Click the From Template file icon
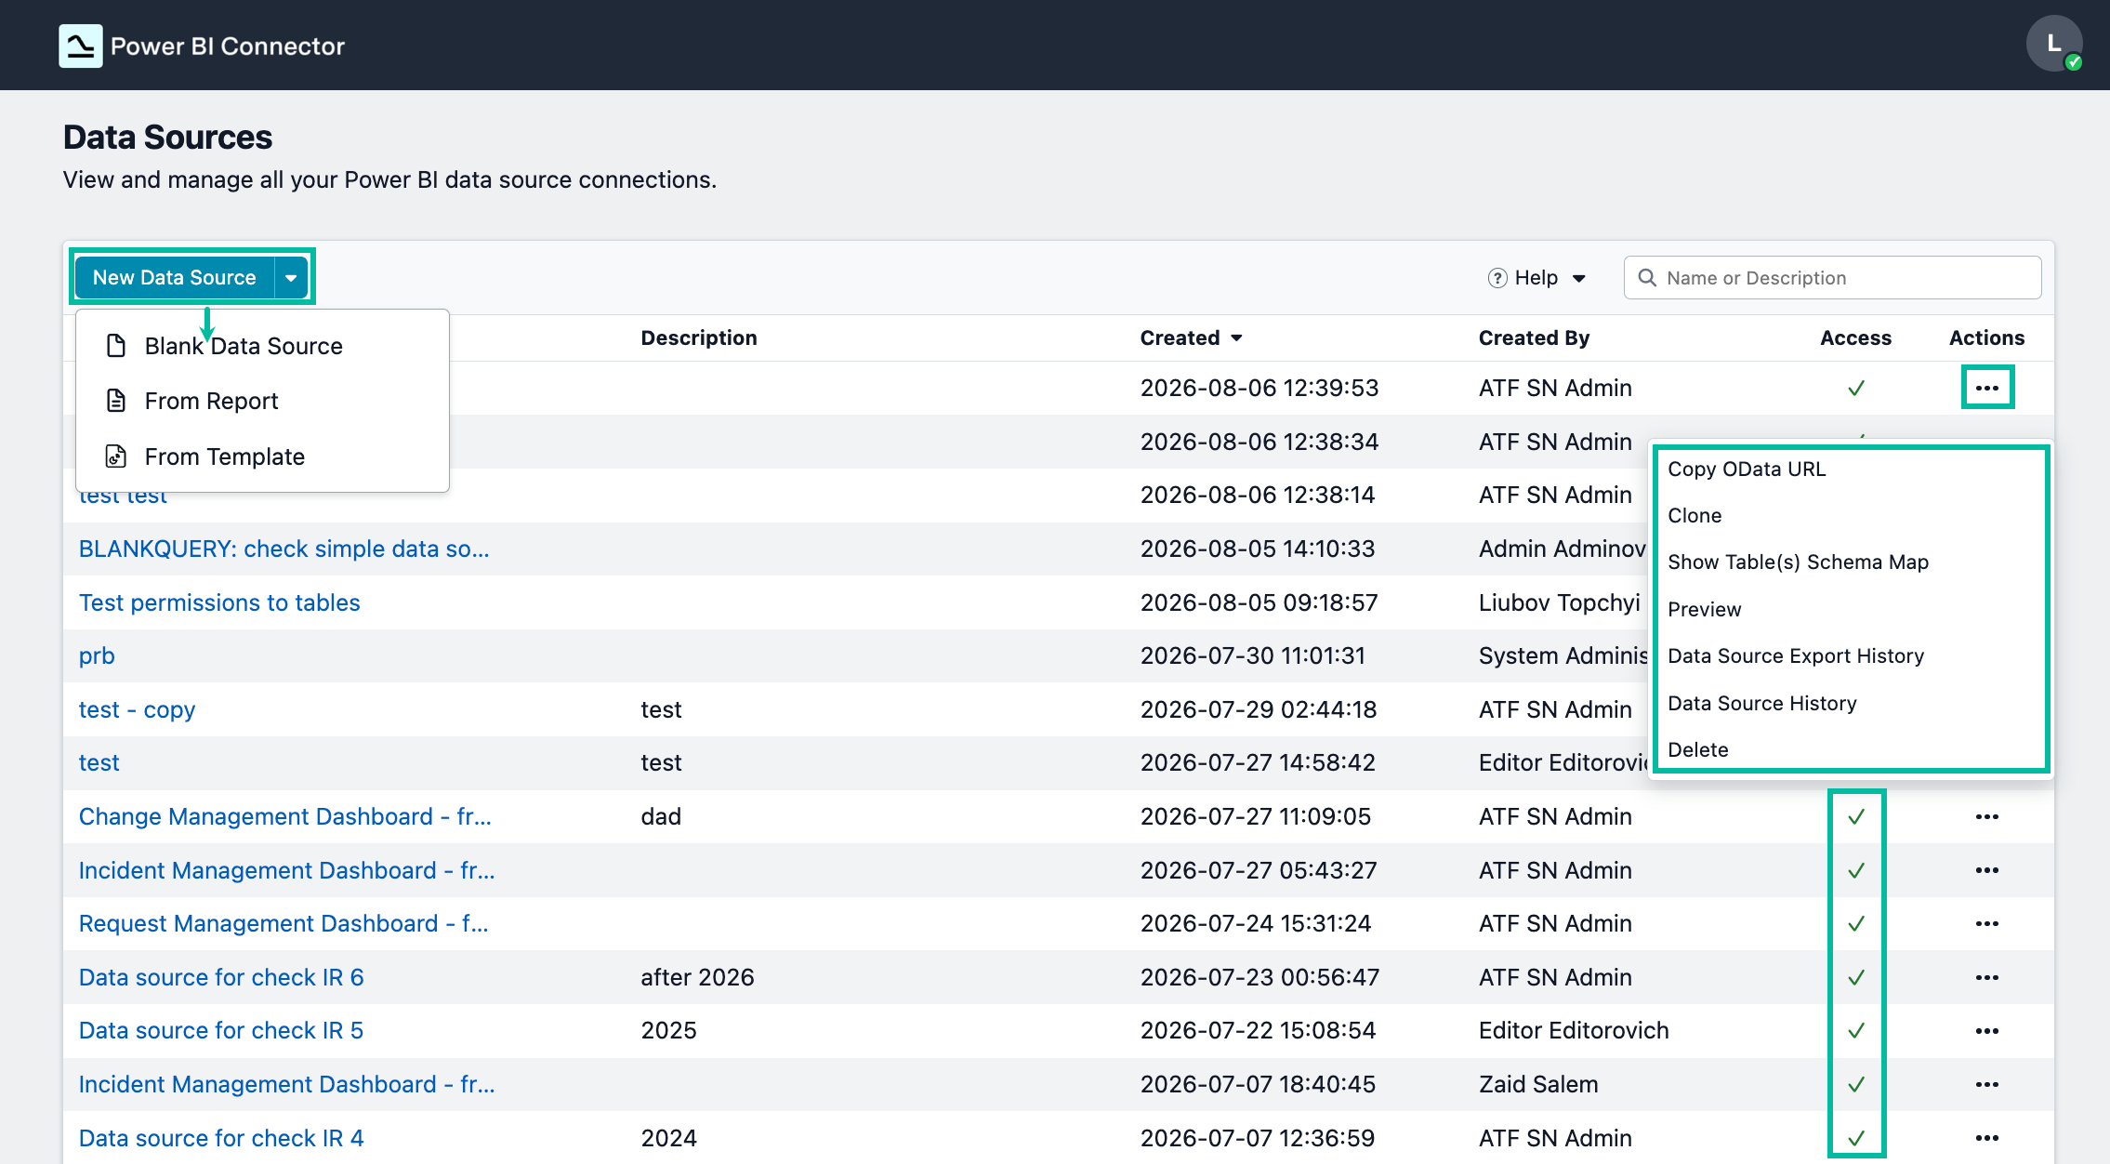This screenshot has width=2110, height=1164. click(116, 456)
